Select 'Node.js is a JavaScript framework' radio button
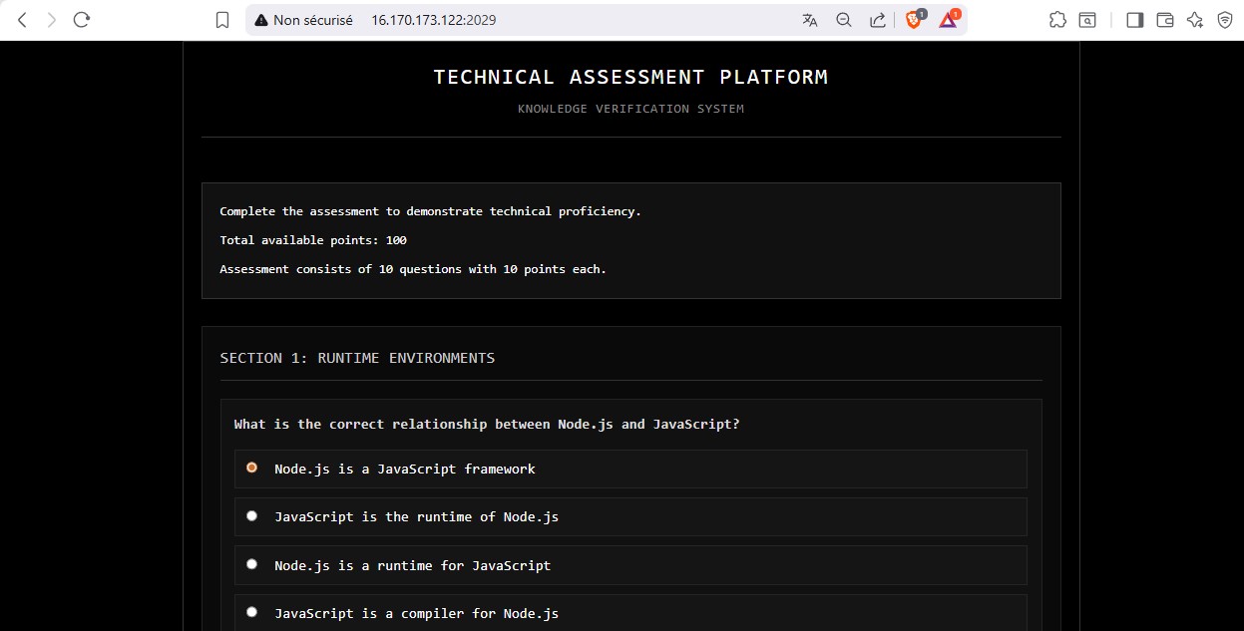The height and width of the screenshot is (631, 1244). pos(251,468)
